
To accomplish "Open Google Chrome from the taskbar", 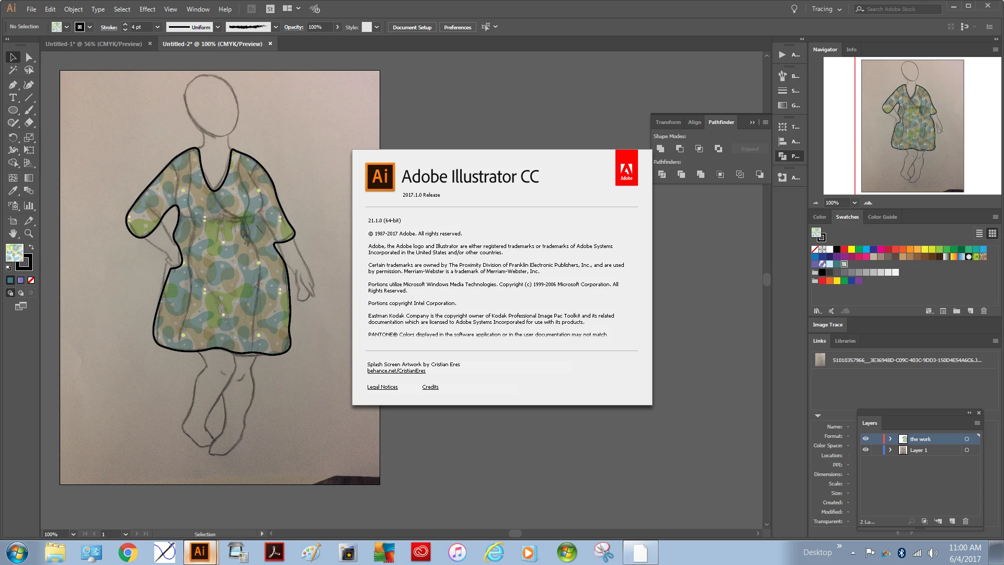I will pyautogui.click(x=128, y=552).
